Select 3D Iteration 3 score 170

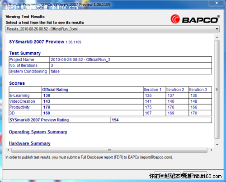point(194,113)
